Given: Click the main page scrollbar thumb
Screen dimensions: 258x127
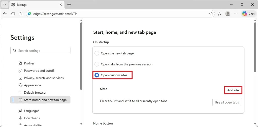Looking at the screenshot, I should 255,47.
